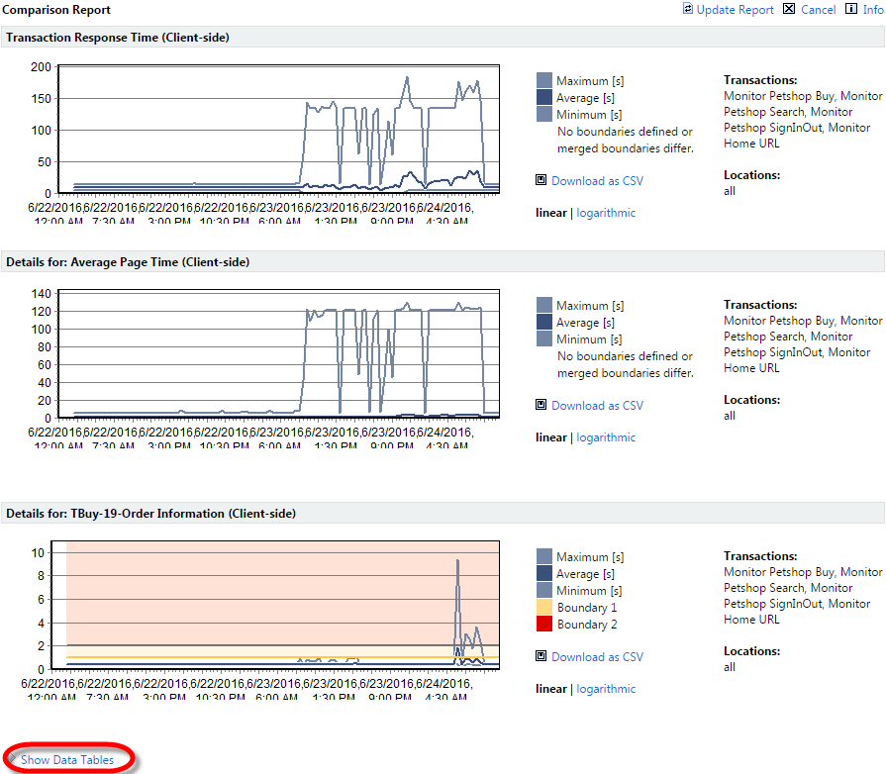This screenshot has height=774, width=886.
Task: Click the Cancel link
Action: tap(818, 10)
